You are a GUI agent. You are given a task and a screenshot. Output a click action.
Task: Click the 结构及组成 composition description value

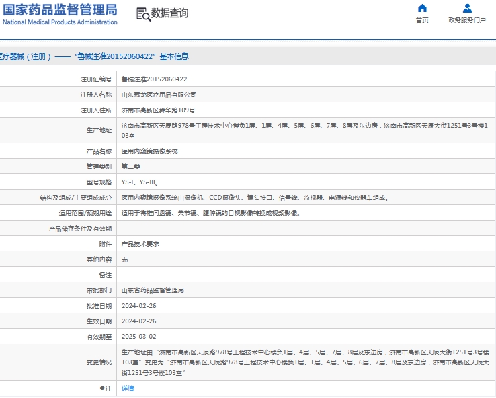click(x=255, y=198)
